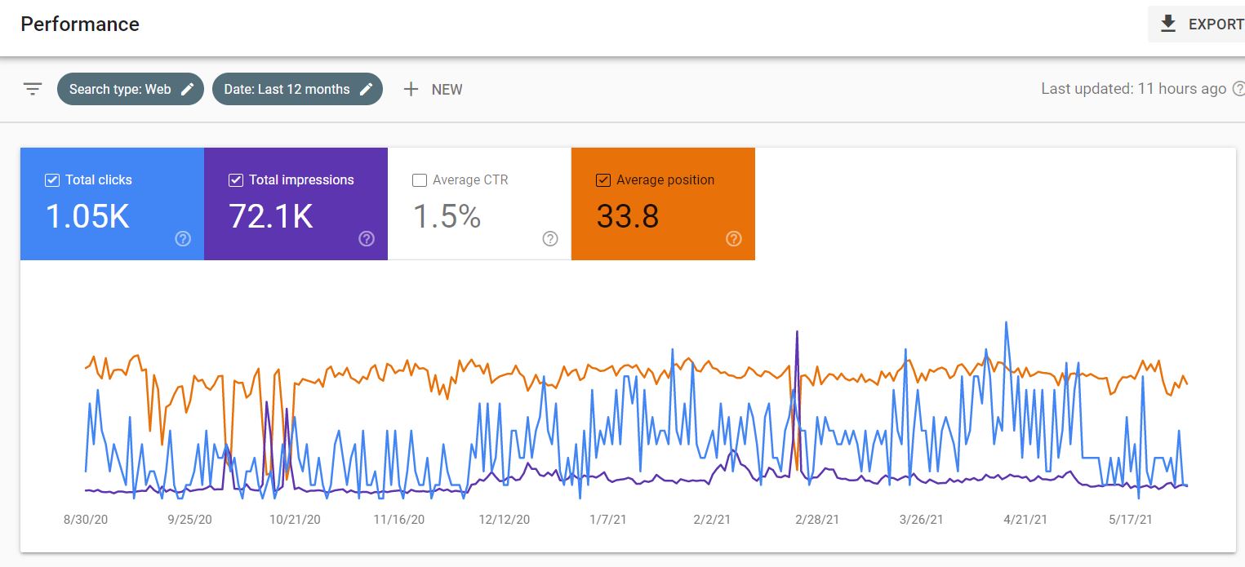Screen dimensions: 1245x567
Task: Open help icon on Total clicks card
Action: pyautogui.click(x=183, y=238)
